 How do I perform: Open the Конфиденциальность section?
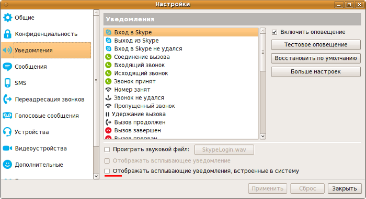point(46,34)
